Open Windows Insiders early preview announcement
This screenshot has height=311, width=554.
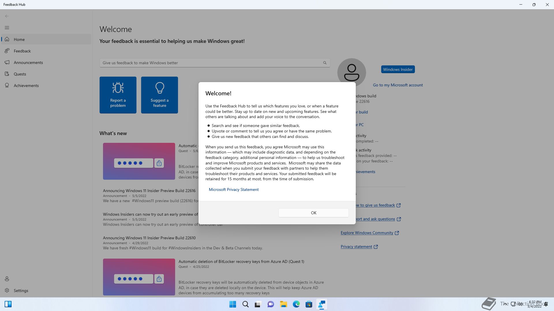pyautogui.click(x=151, y=214)
